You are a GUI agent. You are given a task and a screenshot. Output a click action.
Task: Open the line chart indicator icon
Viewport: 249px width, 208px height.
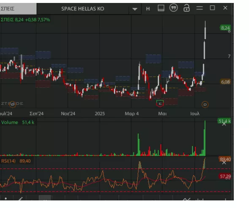tap(186, 199)
